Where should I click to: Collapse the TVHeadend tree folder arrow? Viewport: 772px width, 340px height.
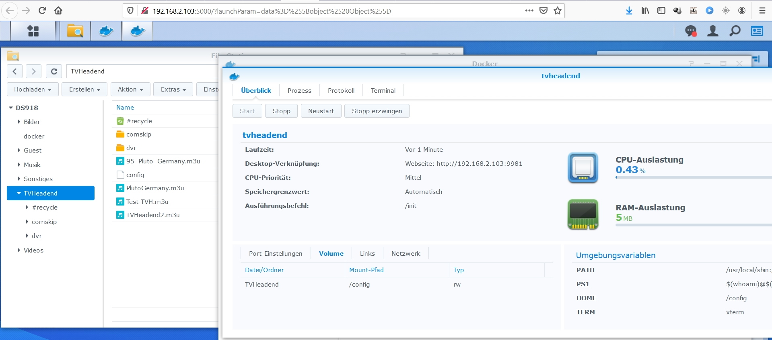coord(19,193)
